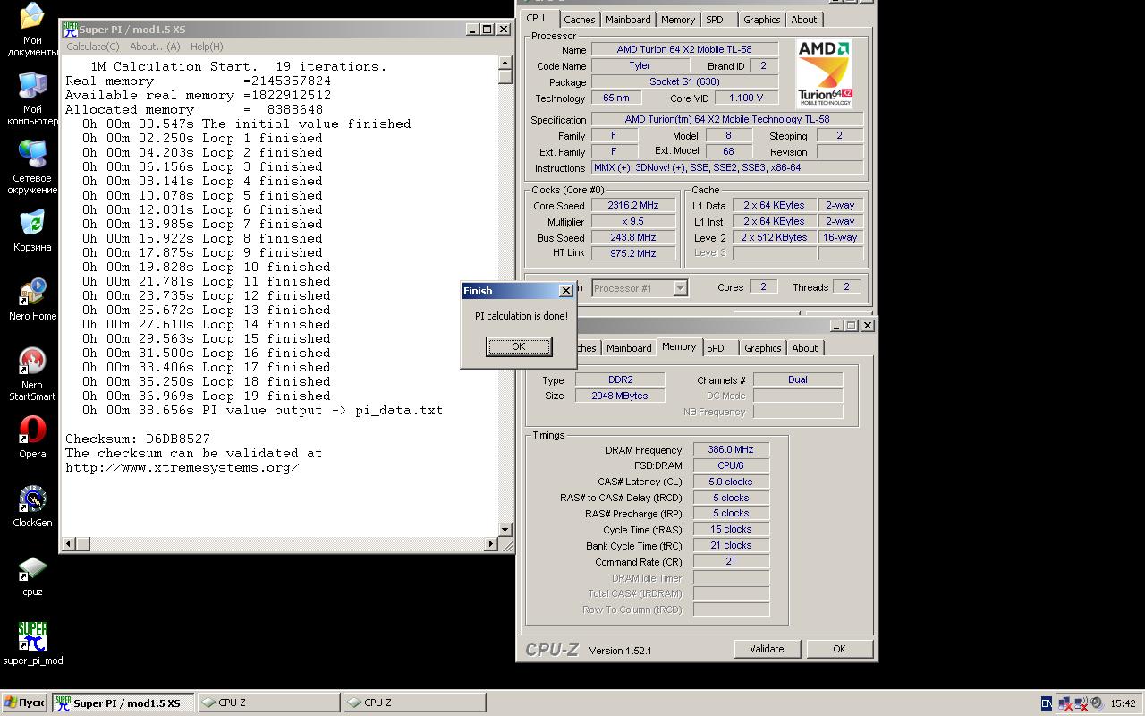Open the volume speaker tray icon
This screenshot has width=1145, height=716.
tap(1097, 703)
